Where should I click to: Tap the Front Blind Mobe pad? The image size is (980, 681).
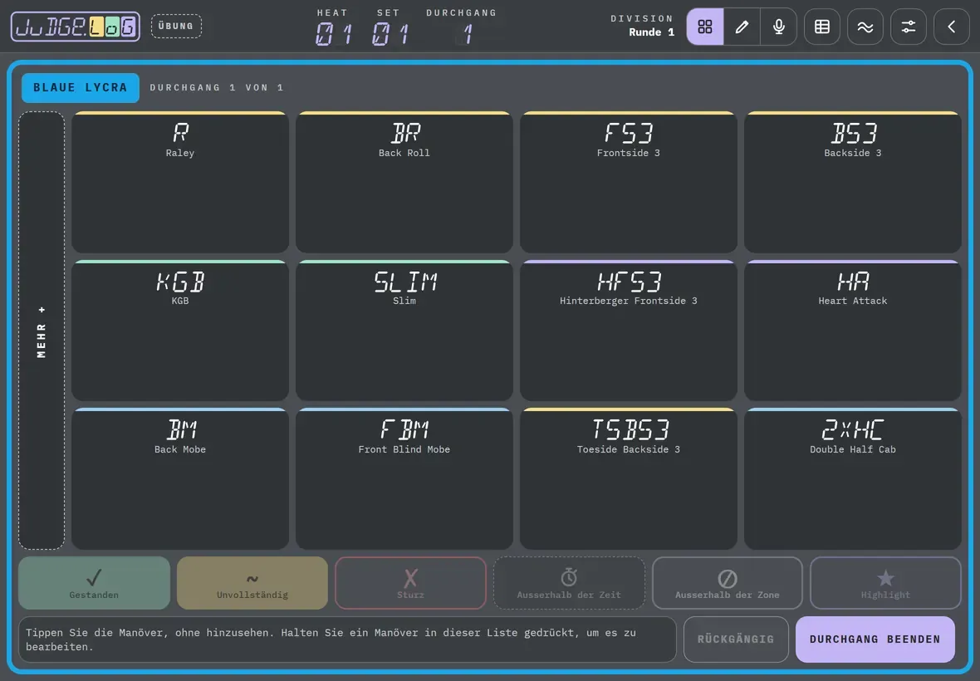pyautogui.click(x=404, y=479)
